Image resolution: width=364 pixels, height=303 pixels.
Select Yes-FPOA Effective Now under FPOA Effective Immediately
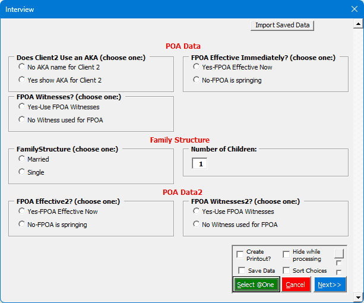tap(197, 67)
